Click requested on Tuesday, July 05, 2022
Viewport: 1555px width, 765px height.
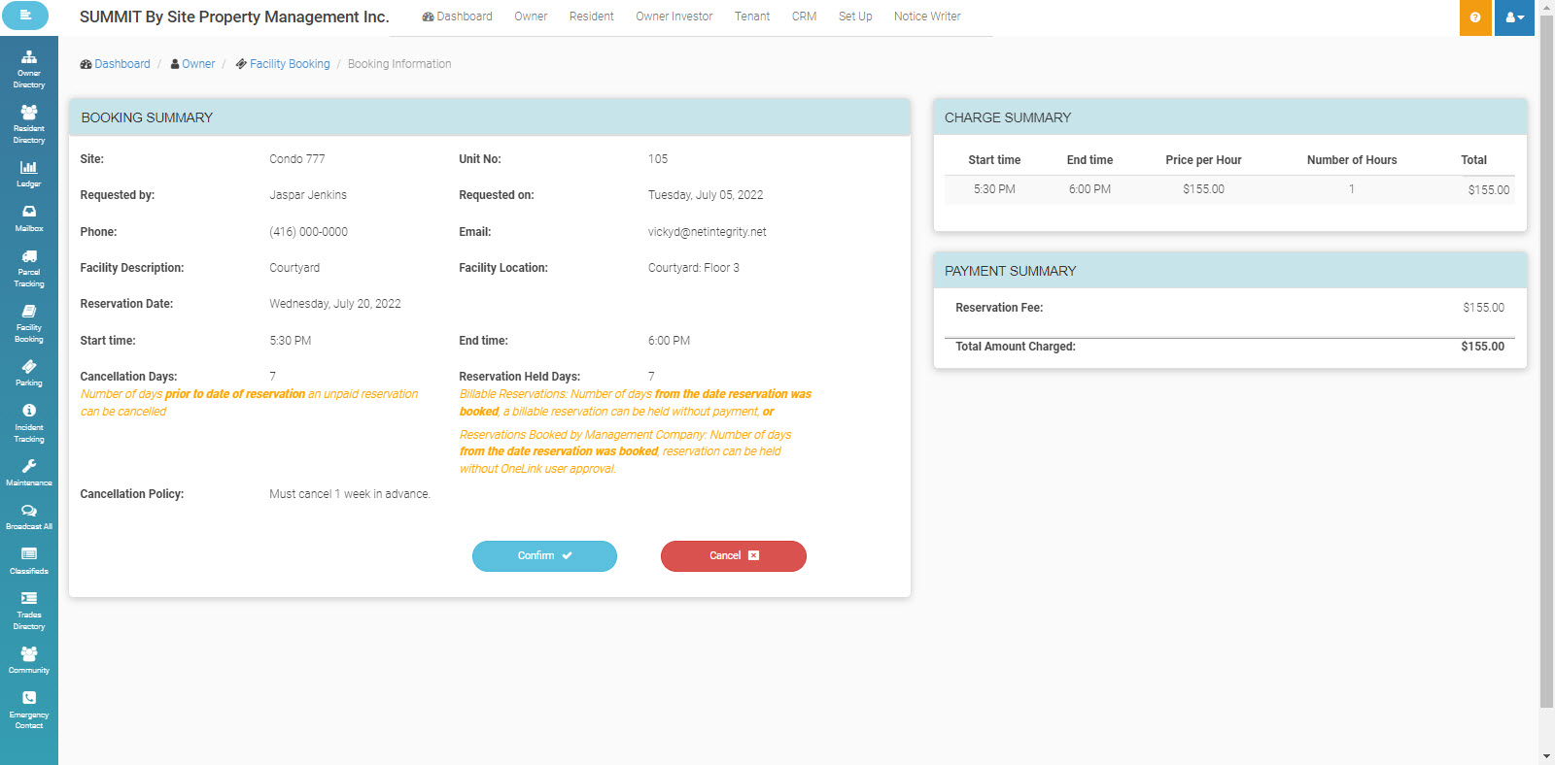click(706, 195)
